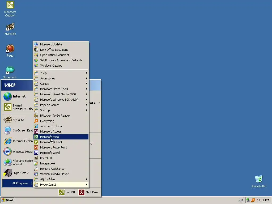Expand the Microsoft Windows SDK v6.0A submenu arrow

click(86, 100)
